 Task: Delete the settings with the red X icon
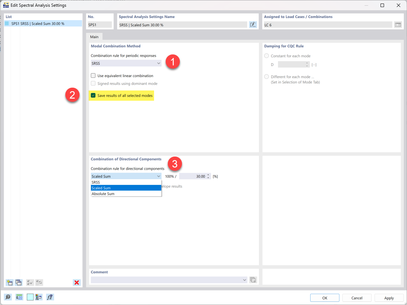(77, 282)
